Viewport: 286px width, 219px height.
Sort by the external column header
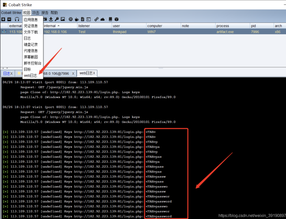(16, 26)
